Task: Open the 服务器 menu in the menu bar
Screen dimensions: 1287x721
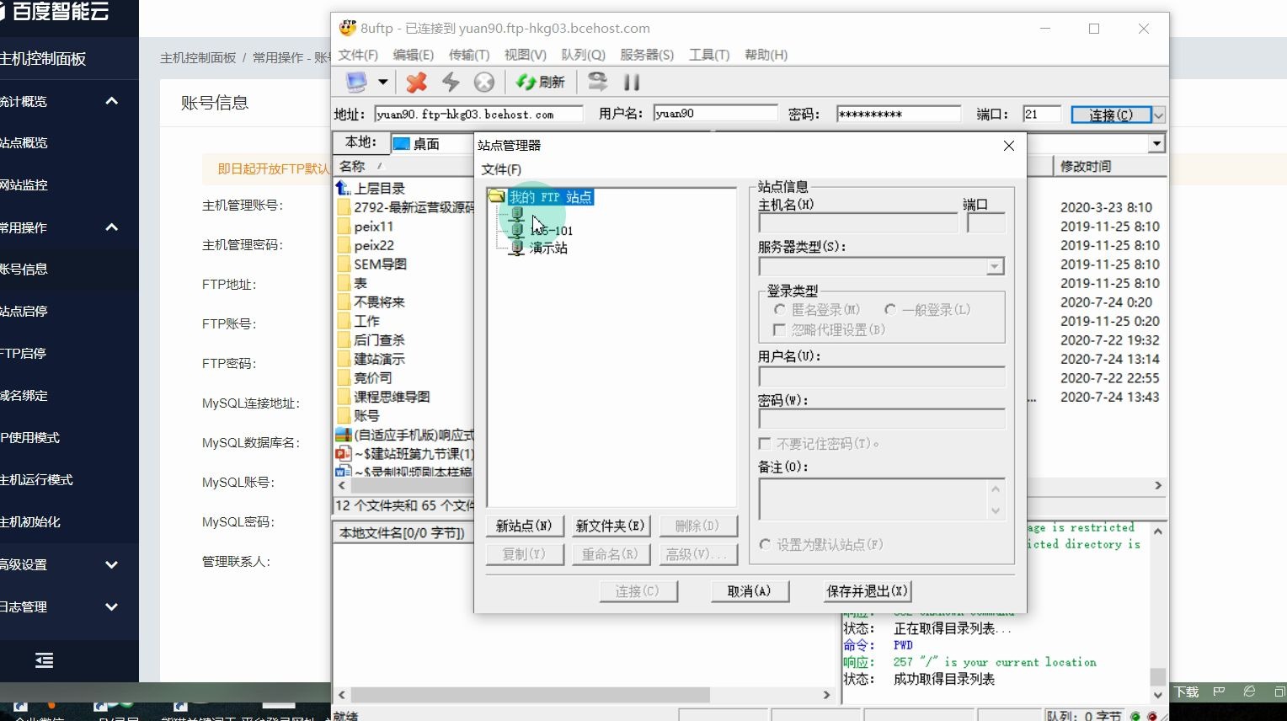Action: (646, 55)
